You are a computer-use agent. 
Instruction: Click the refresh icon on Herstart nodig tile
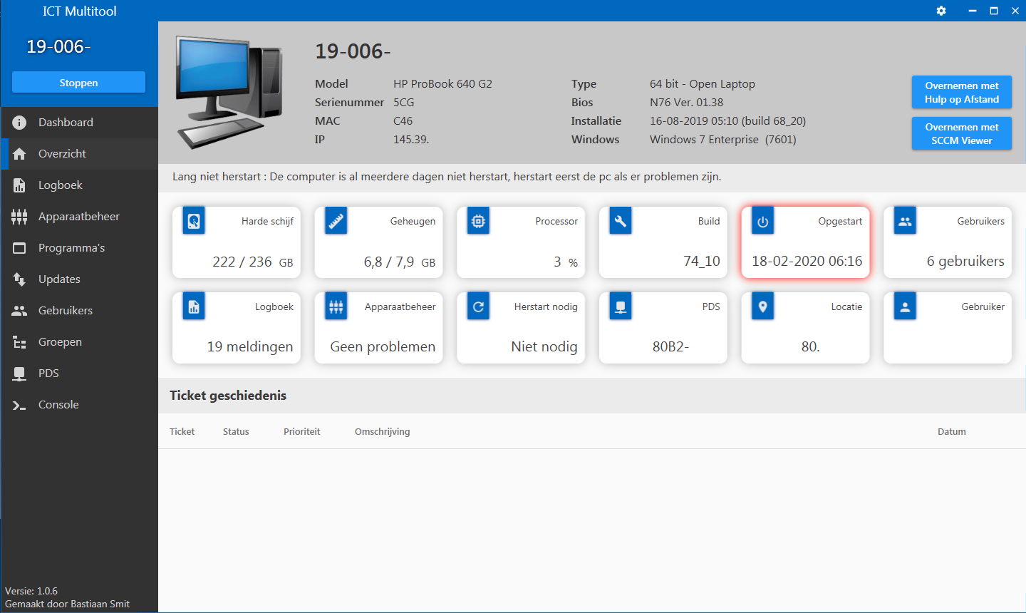pos(478,307)
